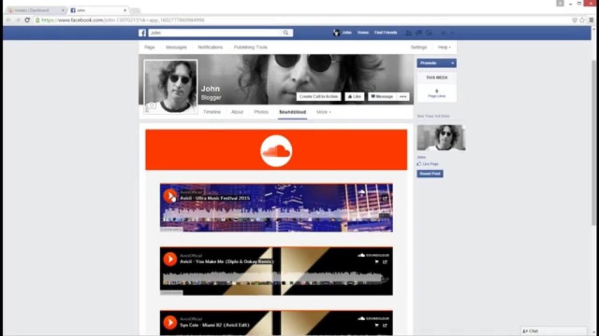Click bookmark star icon in address bar
The width and height of the screenshot is (599, 336).
coord(582,20)
